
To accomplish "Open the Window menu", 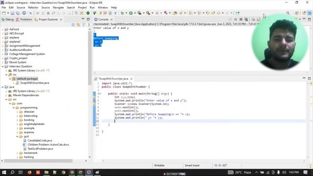I will point(103,7).
